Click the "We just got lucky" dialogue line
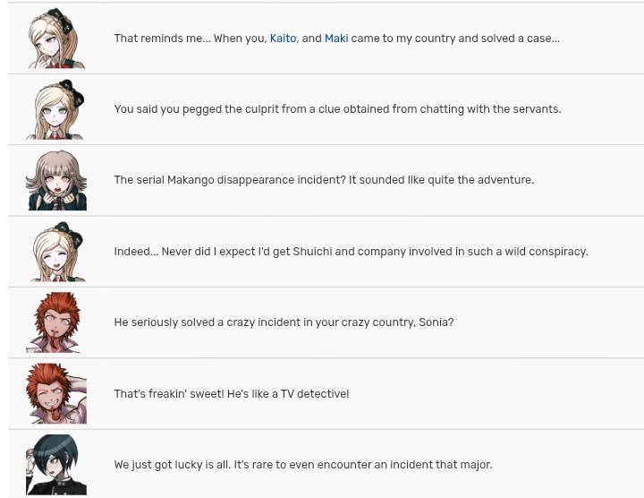Screen dimensions: 644x498 tap(303, 465)
